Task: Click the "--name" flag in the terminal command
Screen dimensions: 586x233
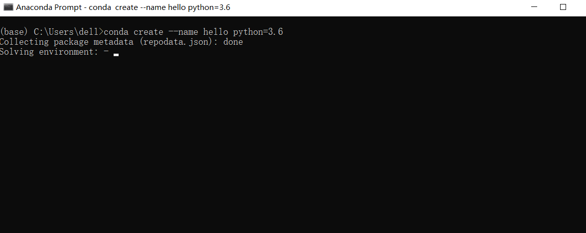Action: (x=183, y=32)
